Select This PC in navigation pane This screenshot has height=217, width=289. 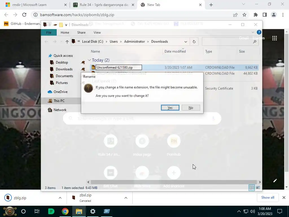[x=59, y=101]
